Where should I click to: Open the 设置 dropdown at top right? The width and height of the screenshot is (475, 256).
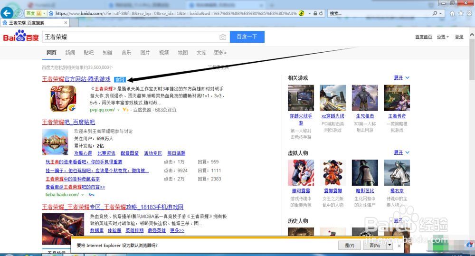pos(443,37)
